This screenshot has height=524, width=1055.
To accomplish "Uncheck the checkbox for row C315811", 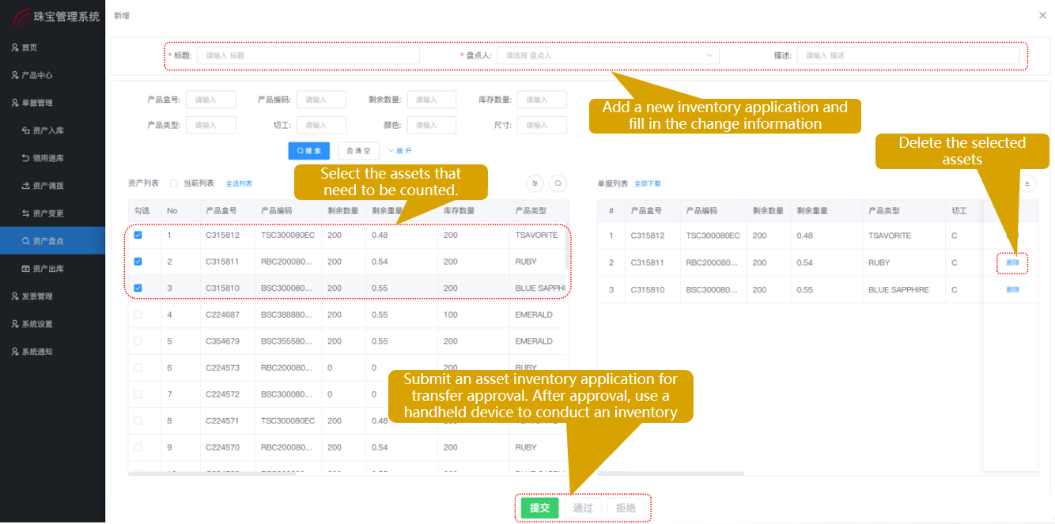I will pyautogui.click(x=138, y=262).
